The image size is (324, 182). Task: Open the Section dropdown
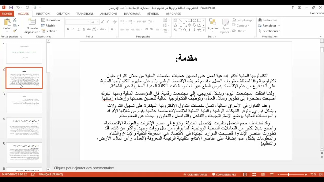tap(50, 31)
